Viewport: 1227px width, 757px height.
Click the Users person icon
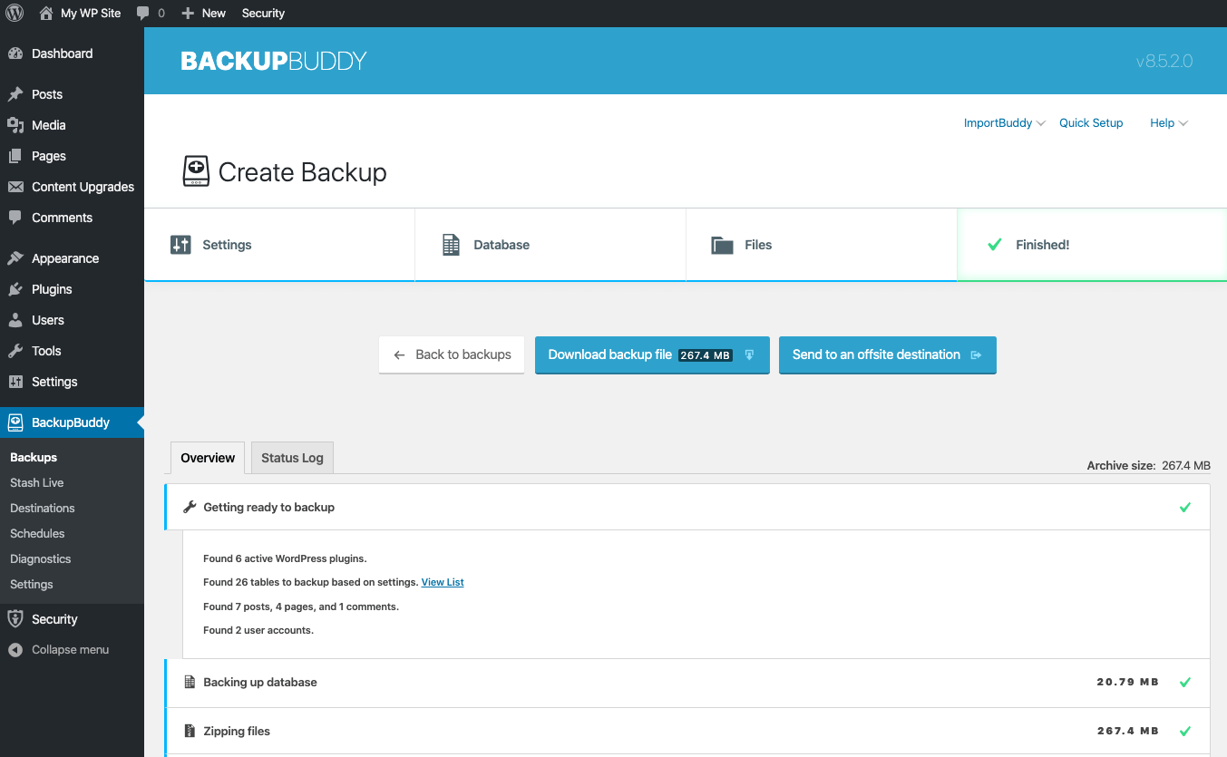(15, 320)
